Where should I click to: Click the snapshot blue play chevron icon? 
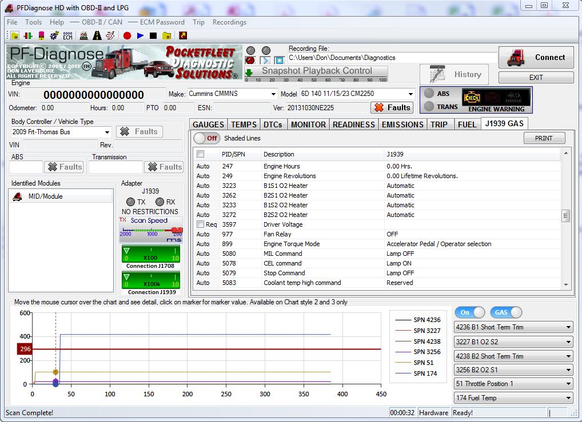pyautogui.click(x=265, y=60)
